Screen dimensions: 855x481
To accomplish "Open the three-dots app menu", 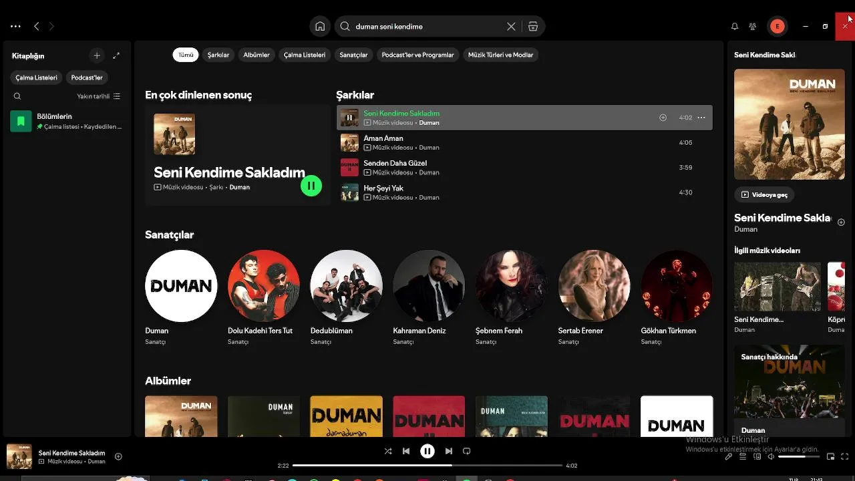I will (x=15, y=27).
